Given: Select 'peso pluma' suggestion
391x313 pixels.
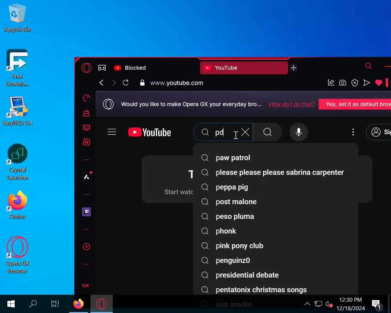Looking at the screenshot, I should point(276,216).
